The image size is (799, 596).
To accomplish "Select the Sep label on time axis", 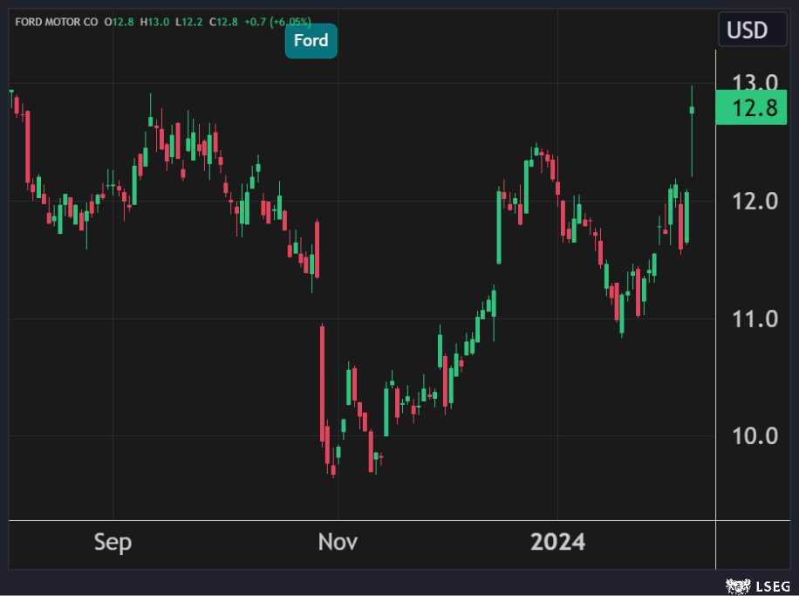I will pyautogui.click(x=113, y=543).
